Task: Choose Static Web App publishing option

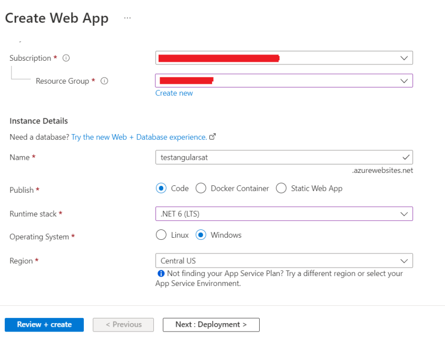Action: [281, 188]
